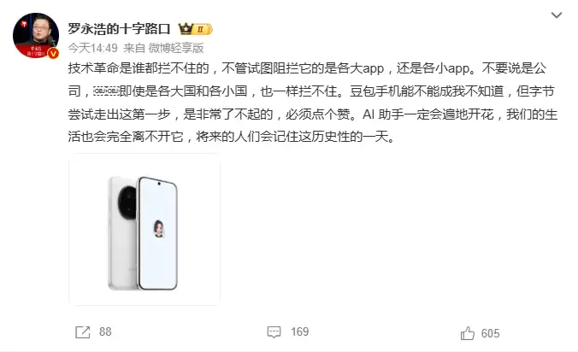Click the 豆包手机 words in post
Viewport: 578px width, 352px height.
click(x=375, y=91)
